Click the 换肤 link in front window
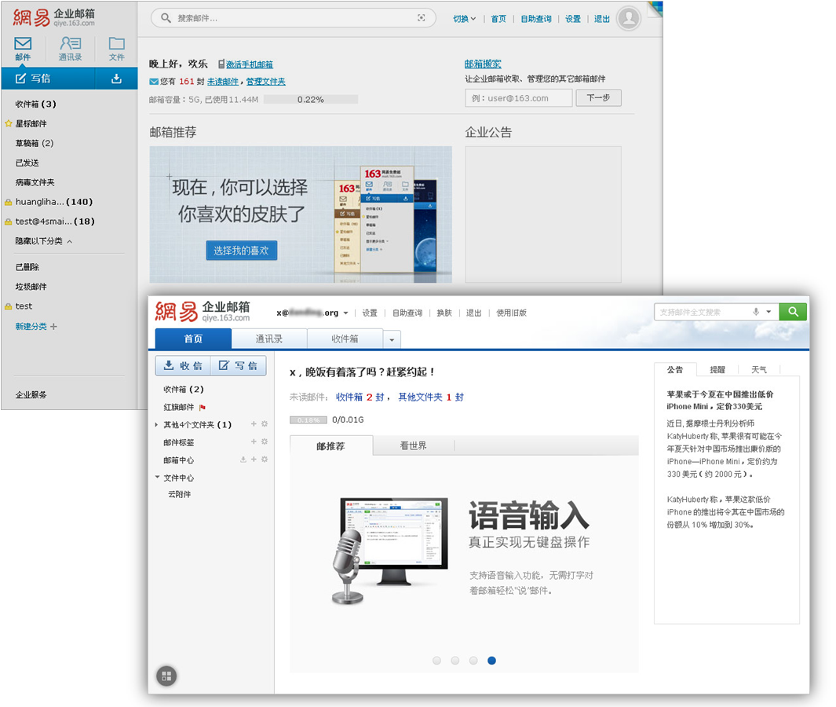 [x=444, y=313]
